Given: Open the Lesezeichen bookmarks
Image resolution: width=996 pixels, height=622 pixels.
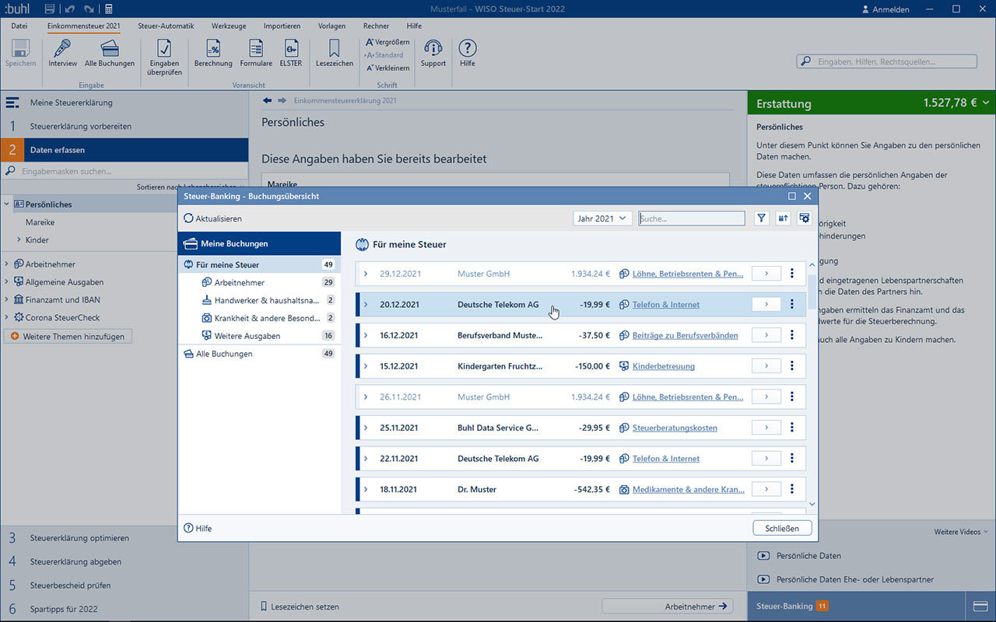Looking at the screenshot, I should click(x=334, y=54).
